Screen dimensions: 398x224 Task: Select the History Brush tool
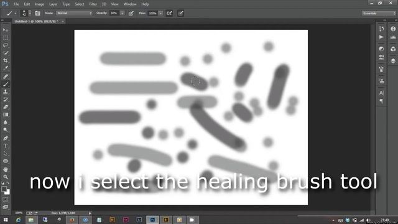tap(6, 100)
